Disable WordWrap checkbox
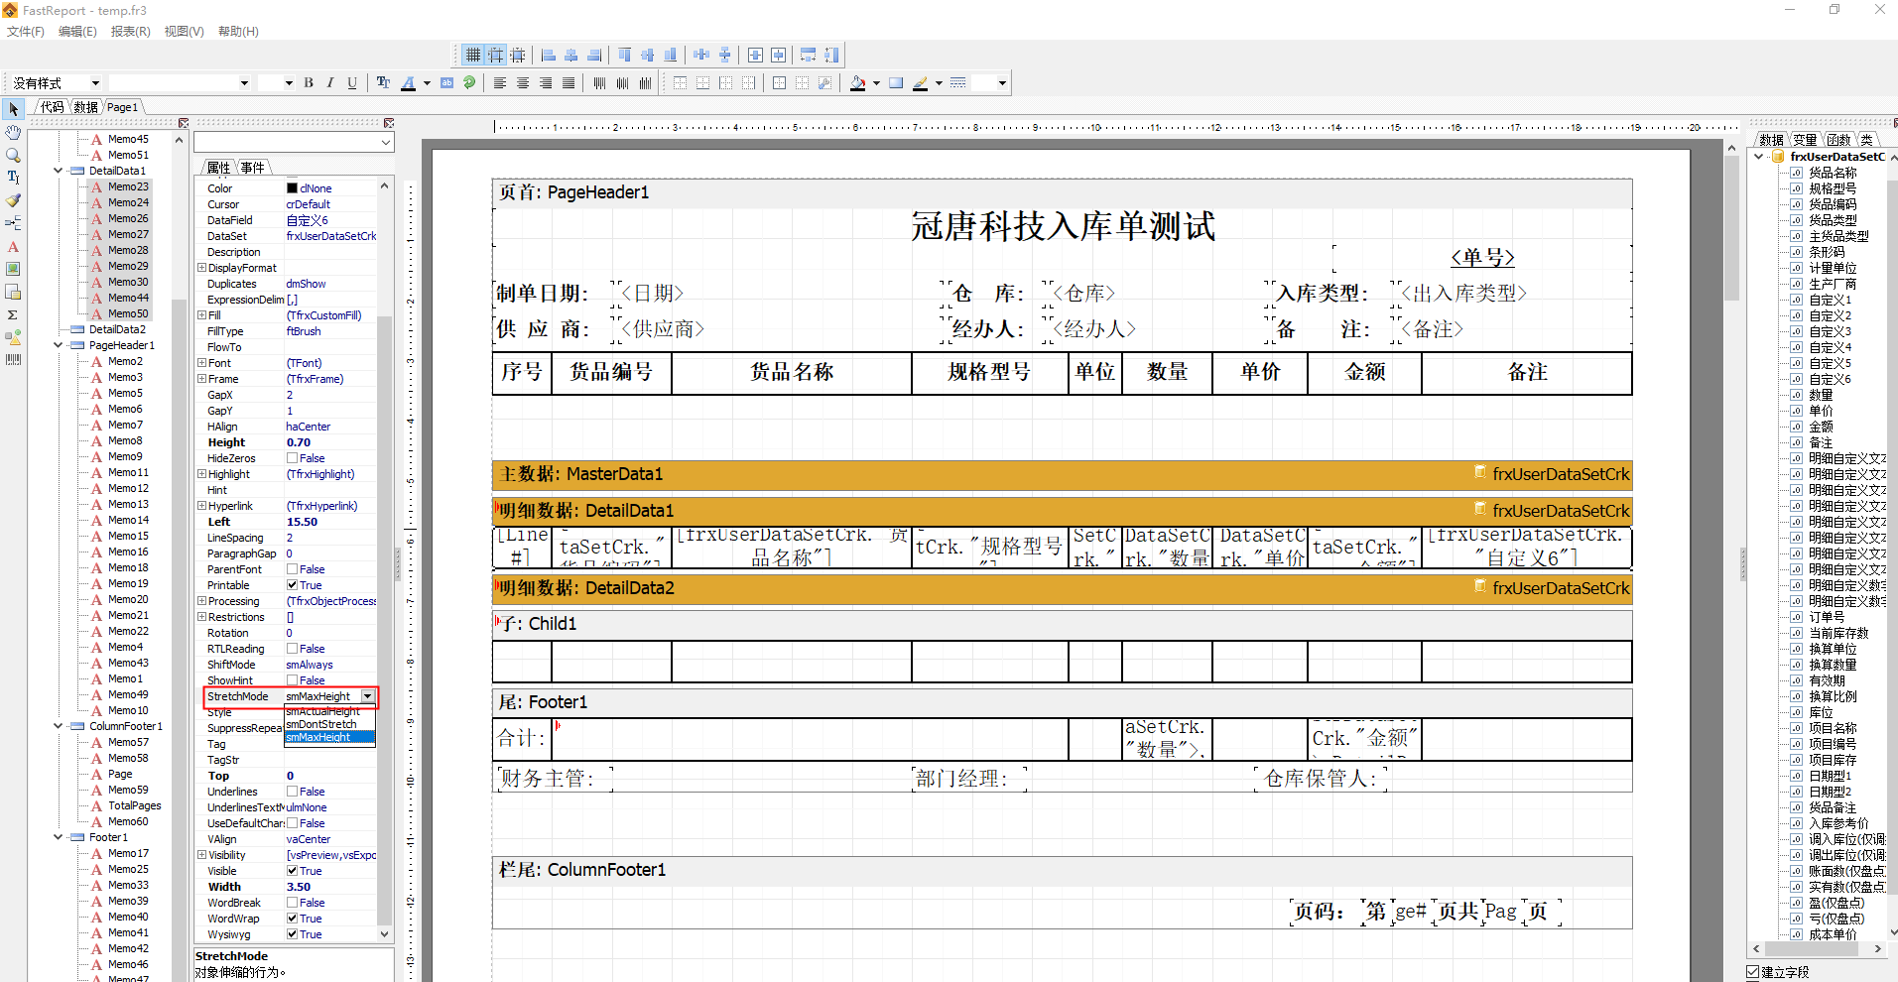Viewport: 1898px width, 982px height. click(292, 919)
